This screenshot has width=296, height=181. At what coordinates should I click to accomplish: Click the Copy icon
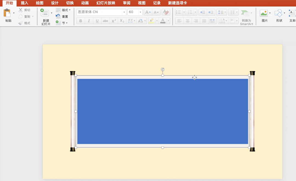21,17
